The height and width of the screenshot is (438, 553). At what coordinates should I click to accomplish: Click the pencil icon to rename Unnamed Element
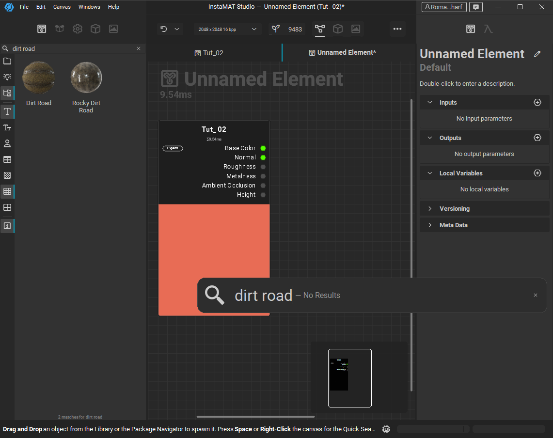click(x=537, y=54)
